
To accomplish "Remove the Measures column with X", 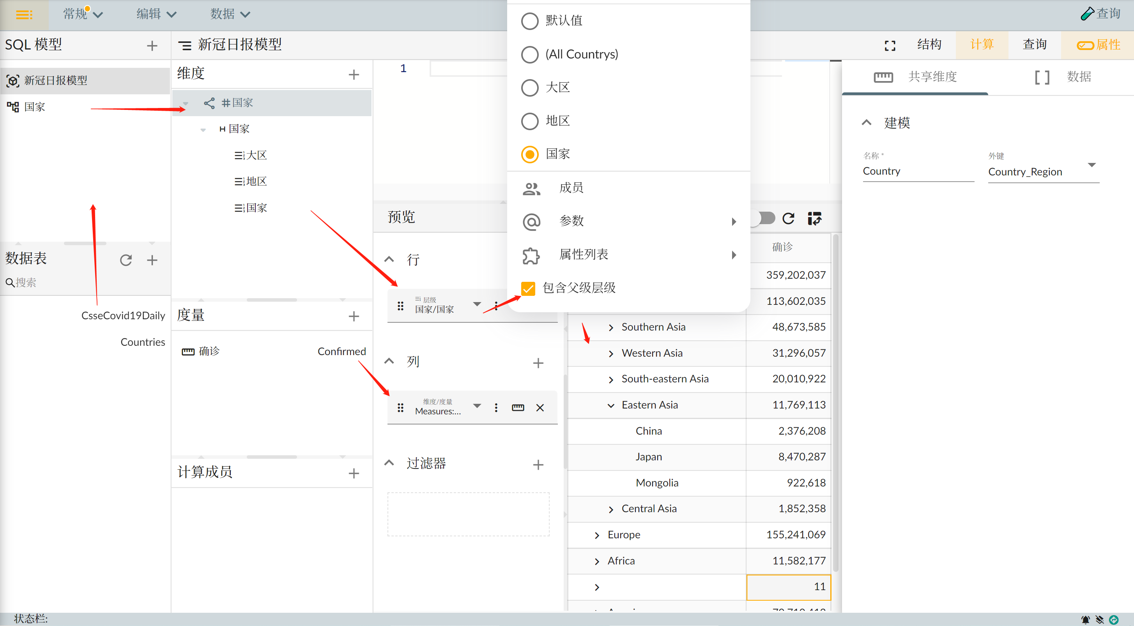I will (540, 408).
